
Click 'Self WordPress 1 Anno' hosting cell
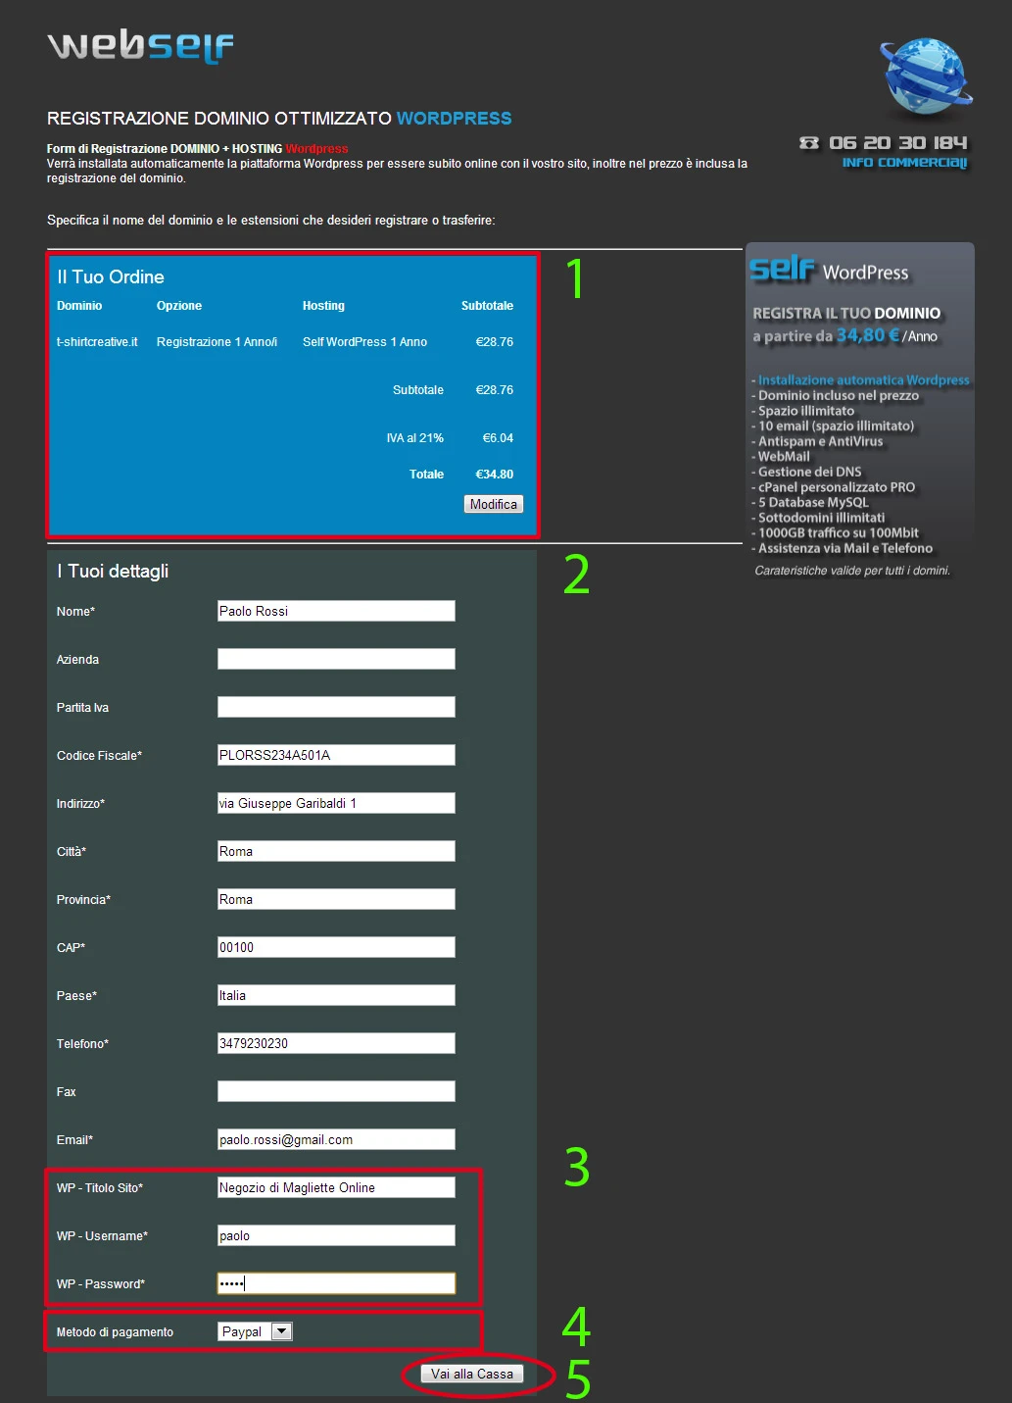coord(364,342)
